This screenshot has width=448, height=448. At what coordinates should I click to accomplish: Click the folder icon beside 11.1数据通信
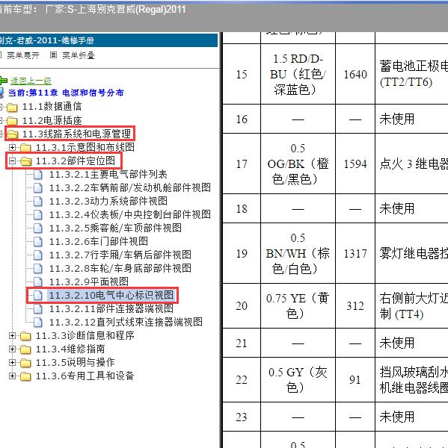click(x=12, y=108)
